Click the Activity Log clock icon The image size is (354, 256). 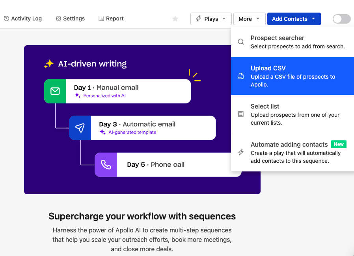point(6,18)
